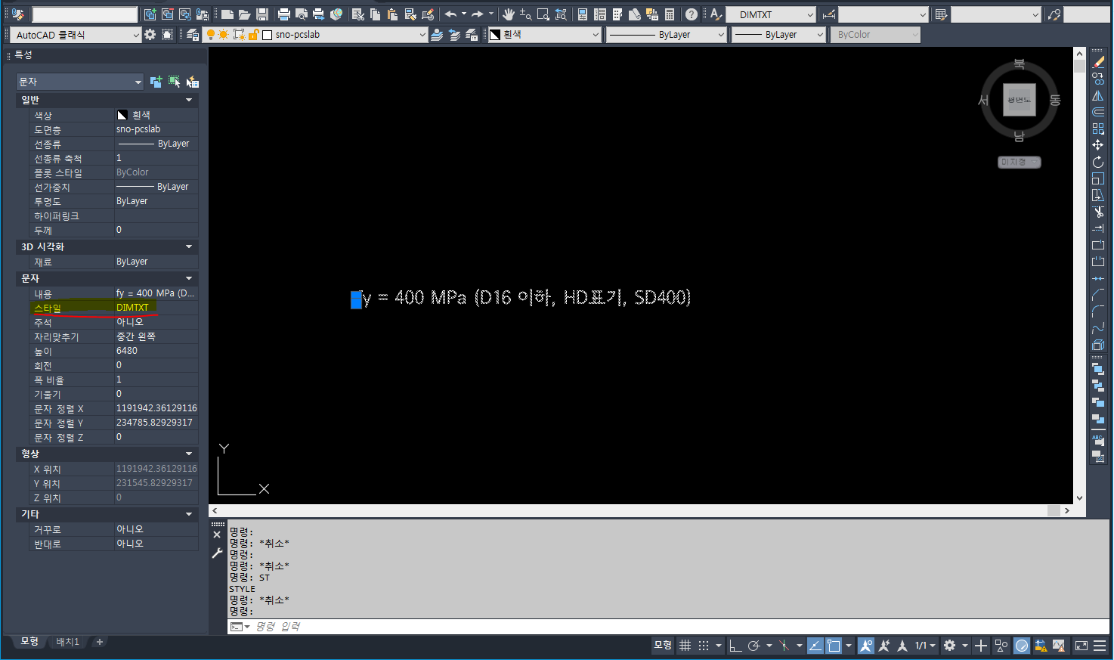Click the 색상 흰색 property value
The width and height of the screenshot is (1114, 660).
156,115
